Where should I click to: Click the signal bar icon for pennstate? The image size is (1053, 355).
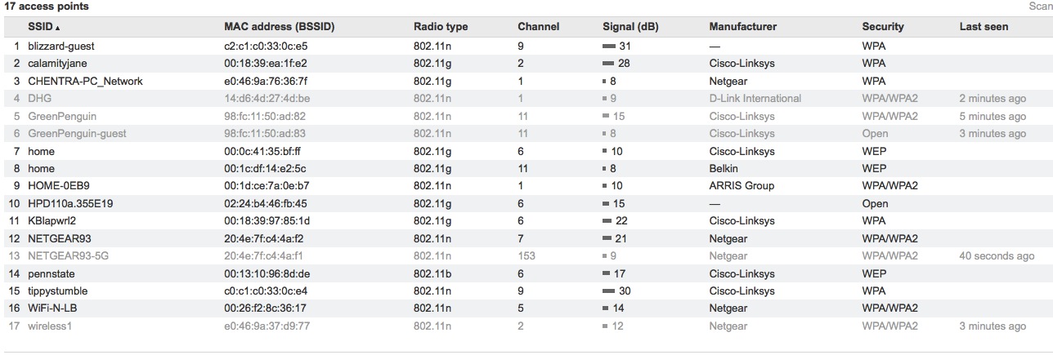point(606,274)
